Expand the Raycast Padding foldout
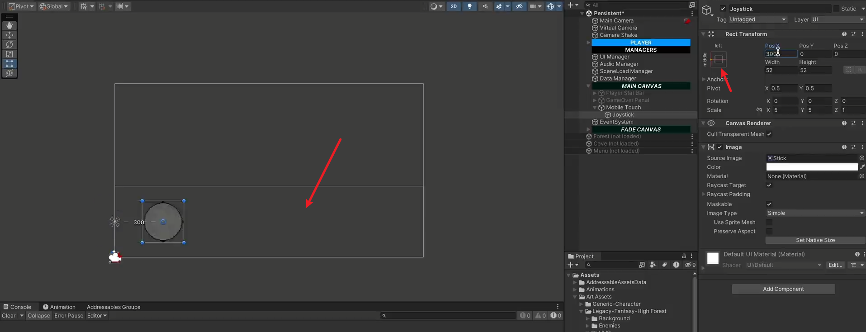 (x=704, y=194)
